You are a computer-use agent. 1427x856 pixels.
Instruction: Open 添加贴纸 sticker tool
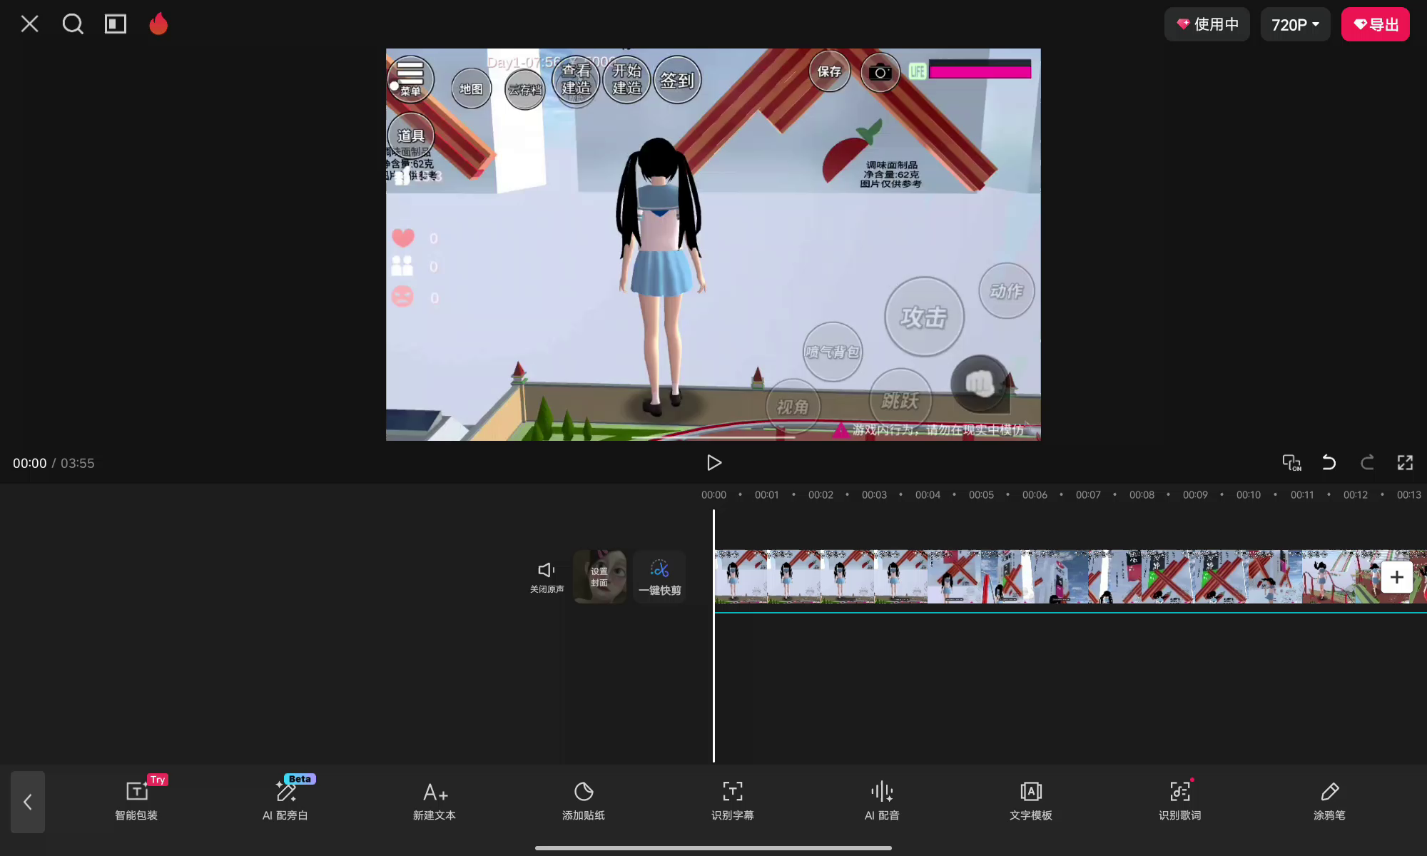tap(583, 800)
